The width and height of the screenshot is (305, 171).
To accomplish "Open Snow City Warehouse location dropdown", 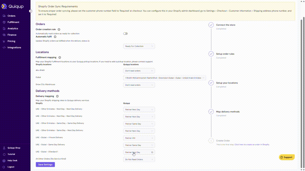I will [139, 85].
